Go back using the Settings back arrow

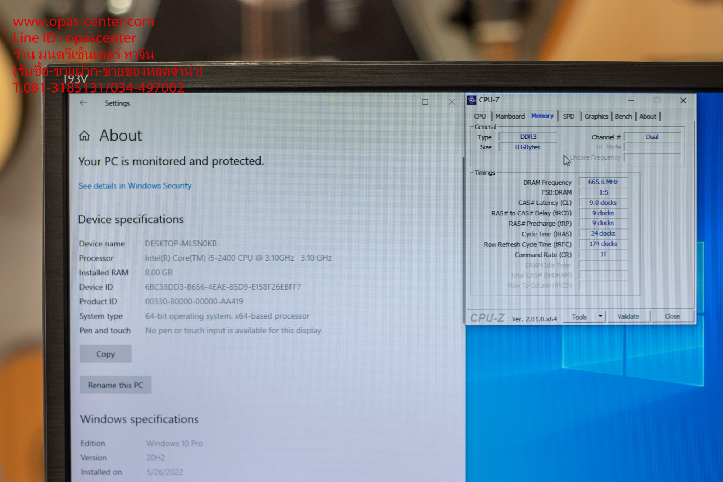[x=83, y=103]
